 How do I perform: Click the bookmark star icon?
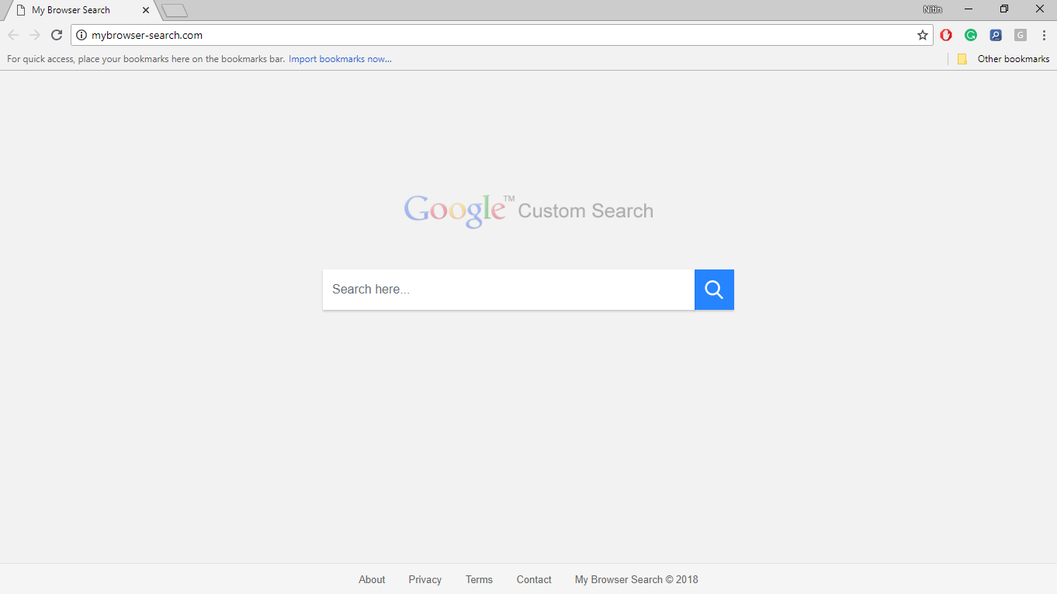(922, 34)
